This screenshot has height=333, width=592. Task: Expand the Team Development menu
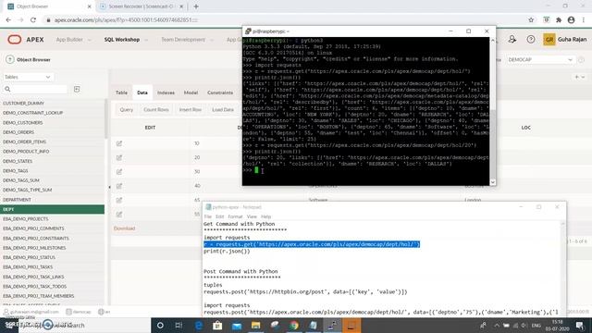click(x=187, y=40)
